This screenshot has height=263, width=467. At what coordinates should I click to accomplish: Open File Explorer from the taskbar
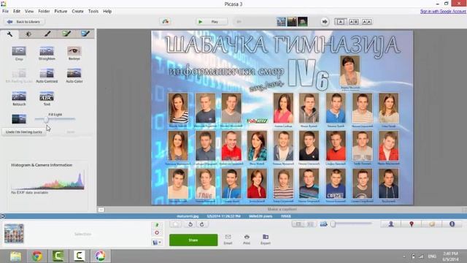pos(15,256)
